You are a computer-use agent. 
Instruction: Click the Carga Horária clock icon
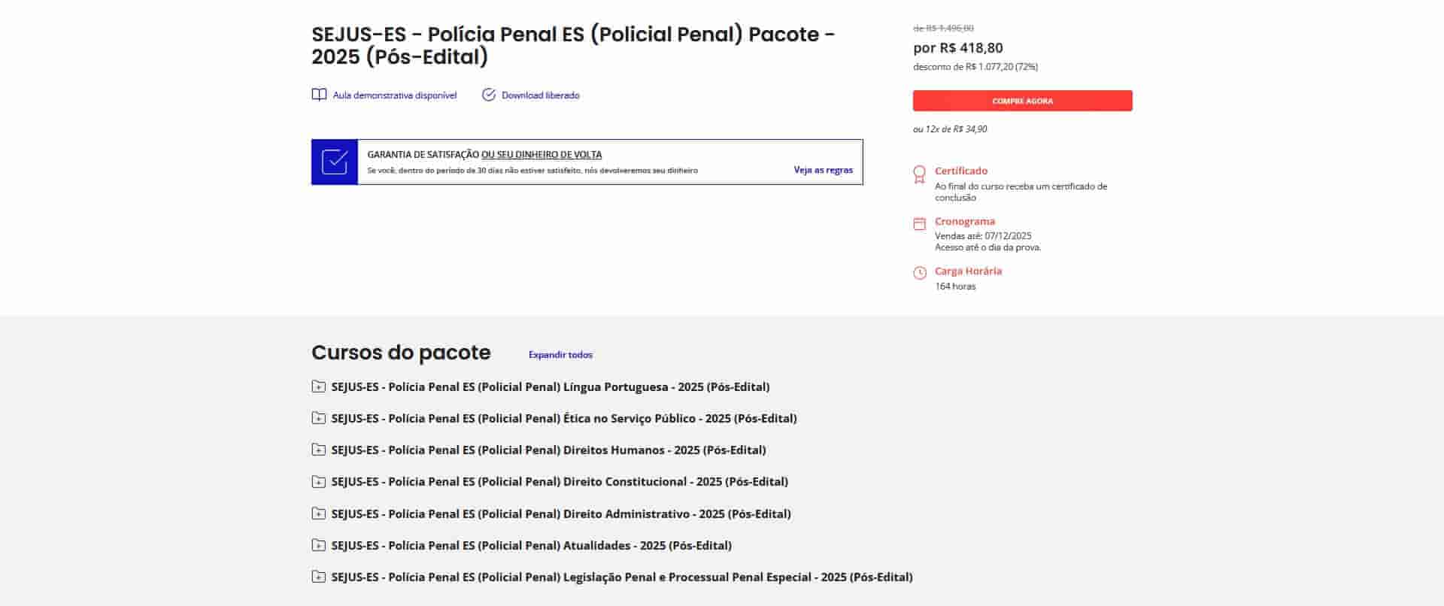(x=919, y=273)
